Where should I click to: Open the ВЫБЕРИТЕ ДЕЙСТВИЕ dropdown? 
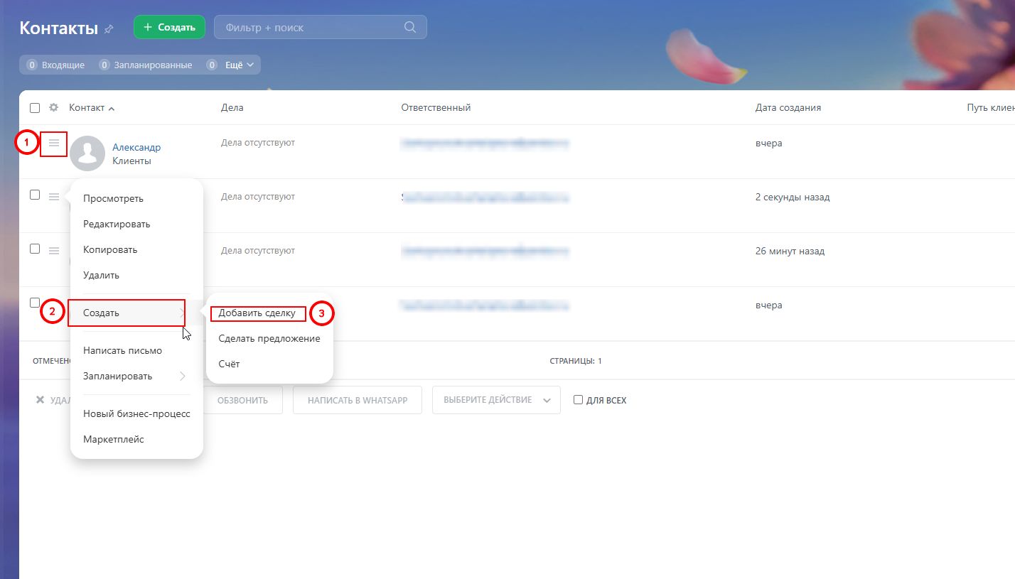pyautogui.click(x=496, y=400)
